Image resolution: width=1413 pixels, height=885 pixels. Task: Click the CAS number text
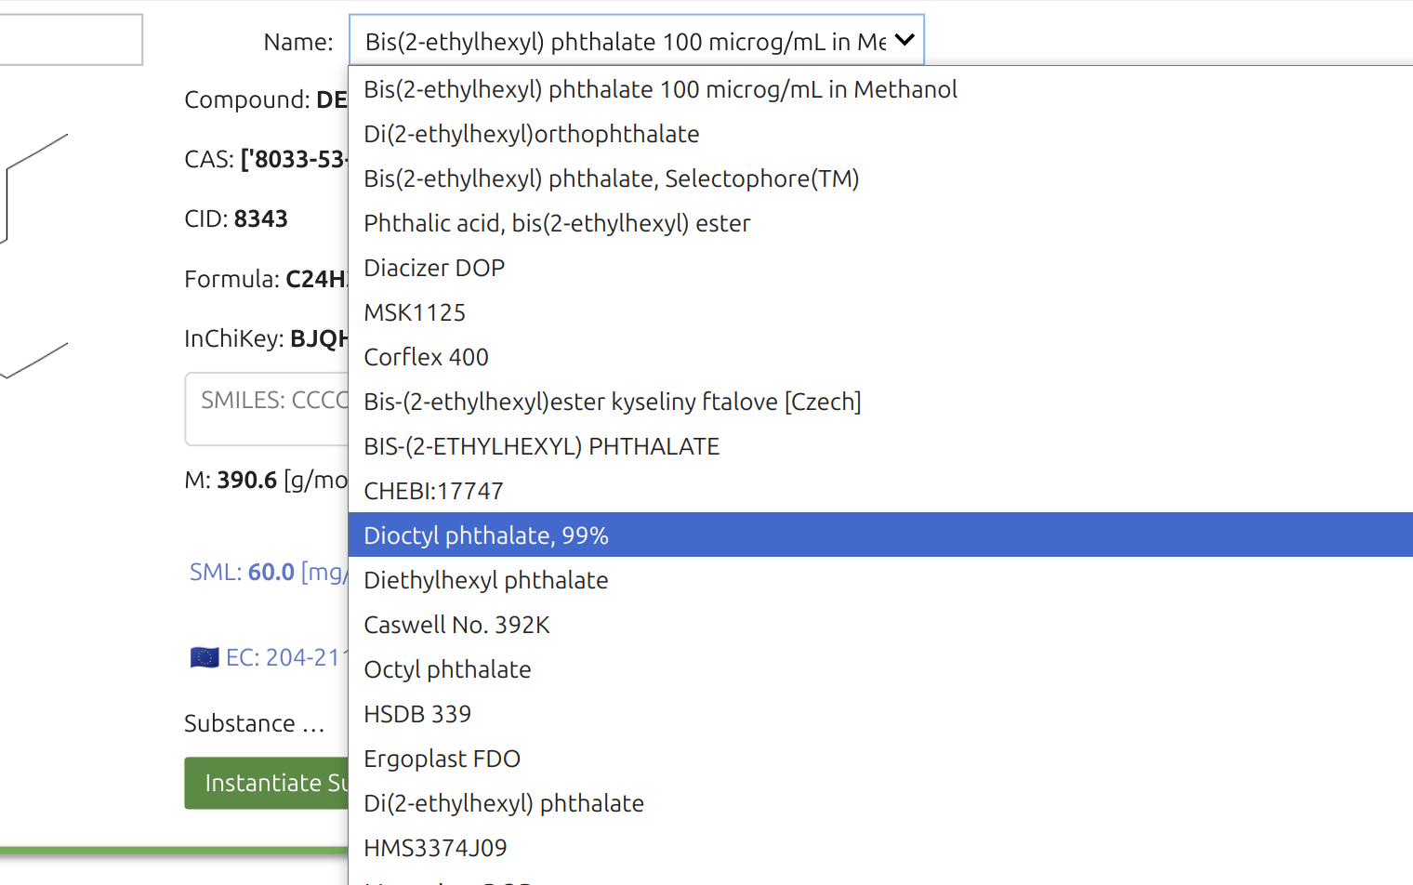(294, 159)
